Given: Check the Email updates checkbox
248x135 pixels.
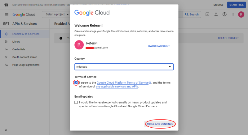Looking at the screenshot, I should (76, 102).
